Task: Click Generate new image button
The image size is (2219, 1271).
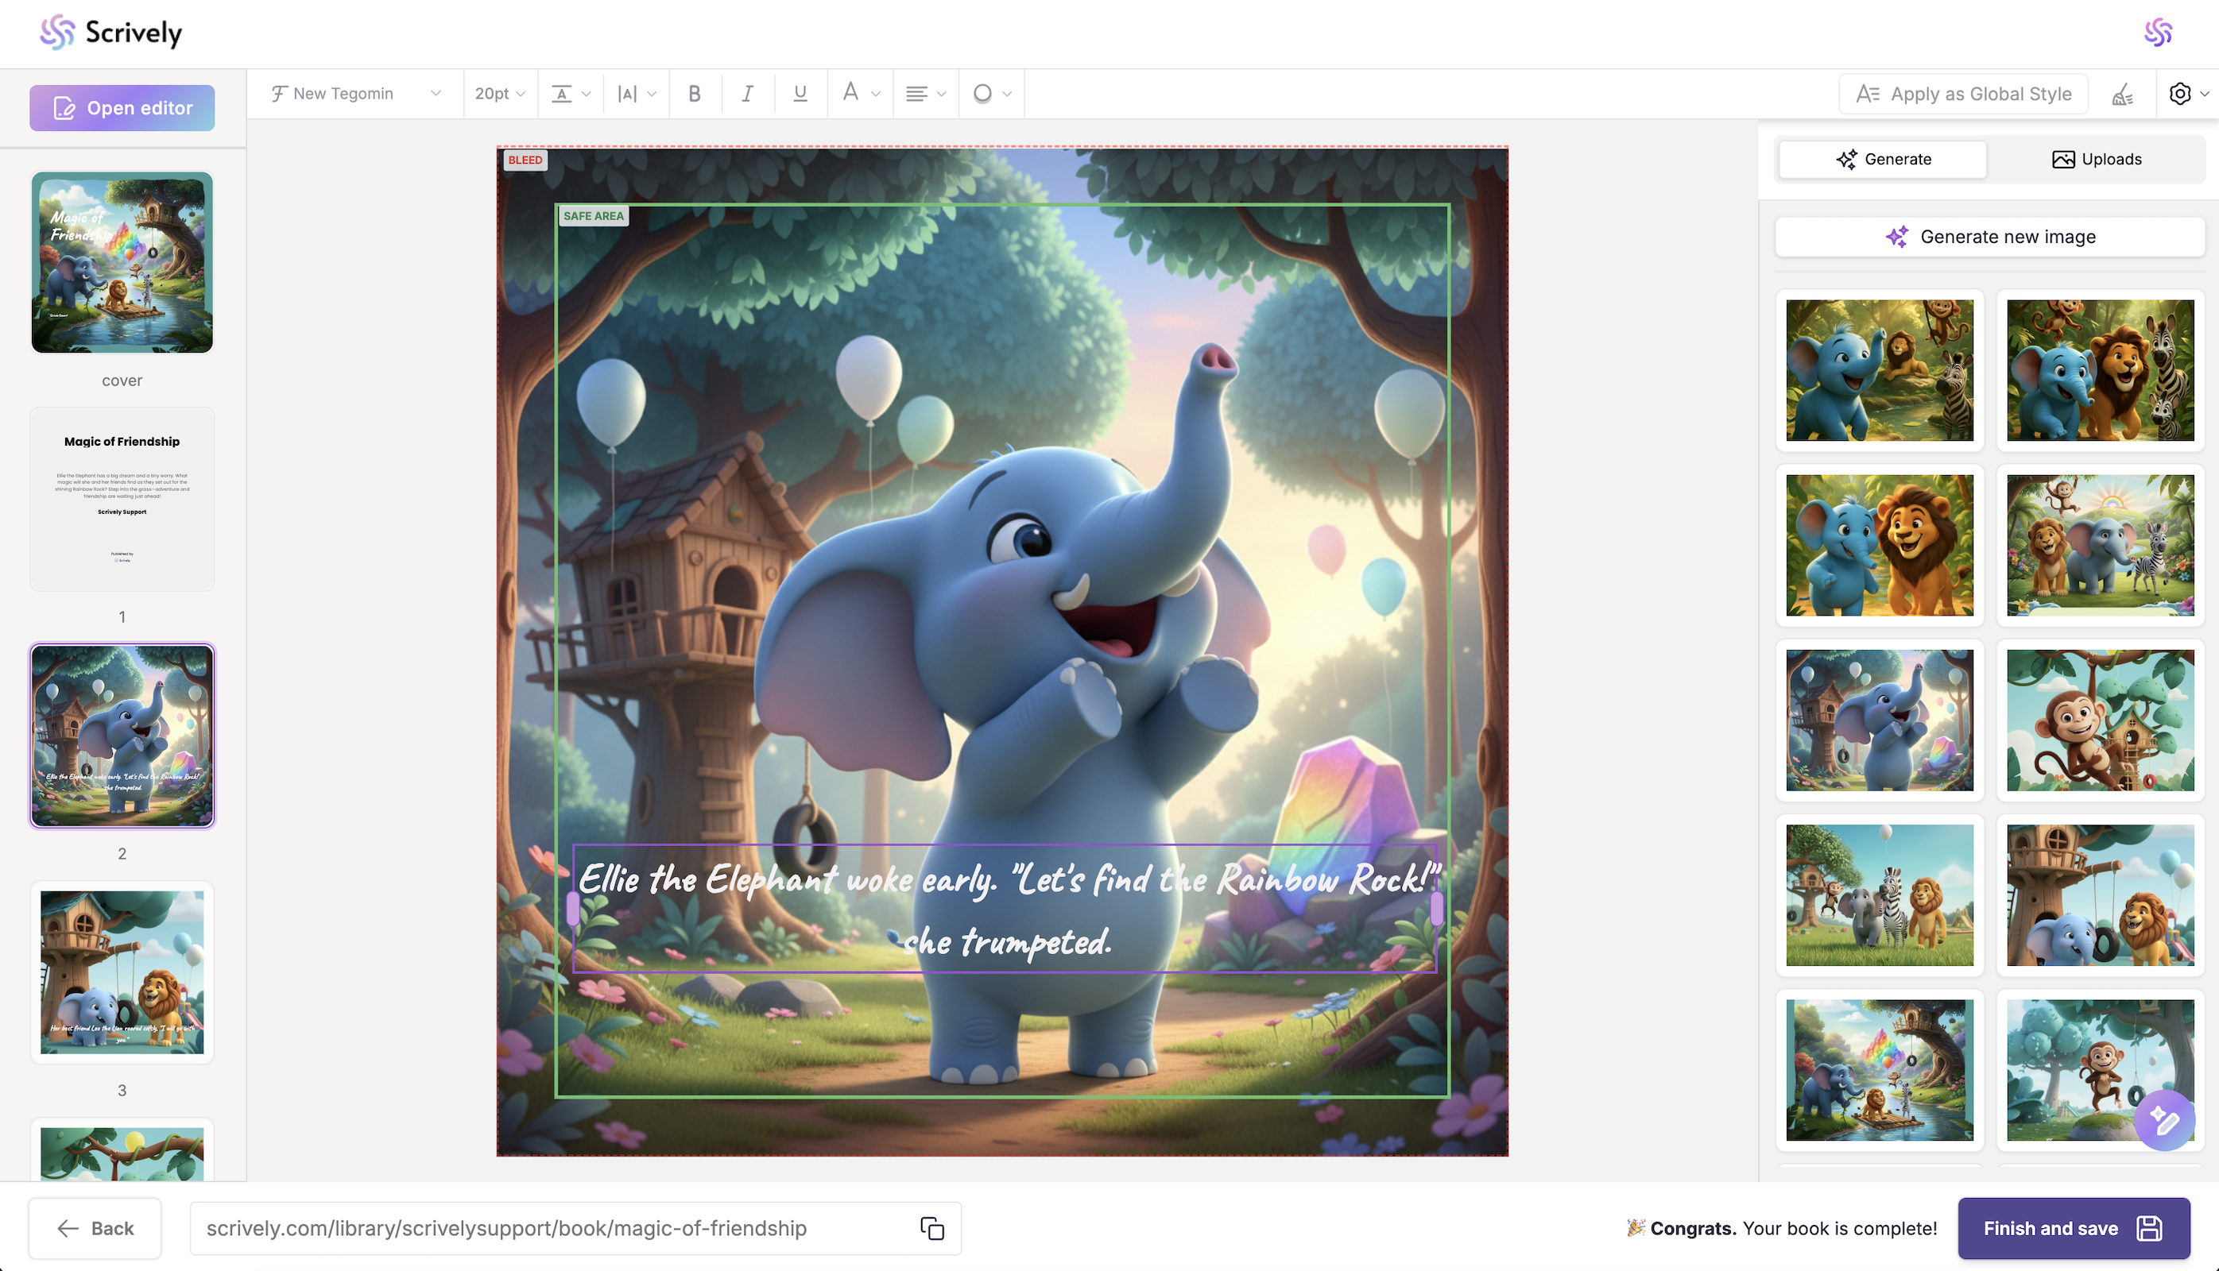Action: (x=1989, y=237)
